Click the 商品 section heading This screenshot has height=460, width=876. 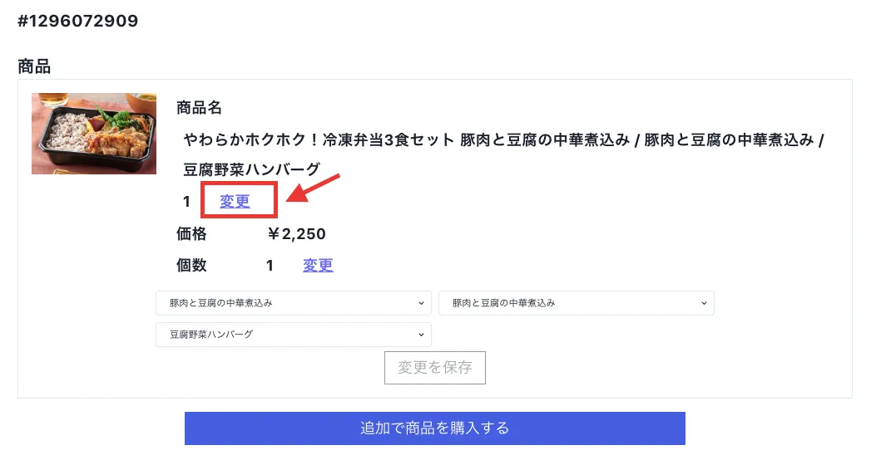click(x=34, y=67)
